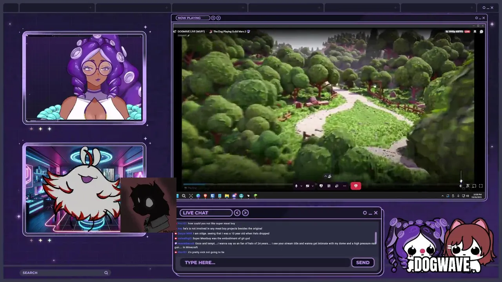
Task: Open Windows Start button in streamed taskbar
Action: coord(177,196)
